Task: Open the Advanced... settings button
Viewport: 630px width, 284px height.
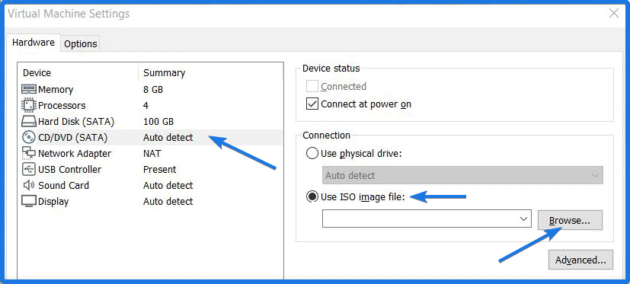Action: coord(580,260)
